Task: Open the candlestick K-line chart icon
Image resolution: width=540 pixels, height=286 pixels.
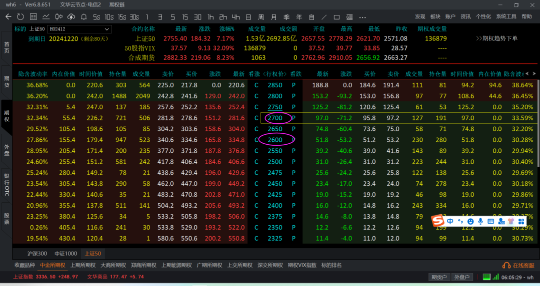Action: pyautogui.click(x=58, y=16)
